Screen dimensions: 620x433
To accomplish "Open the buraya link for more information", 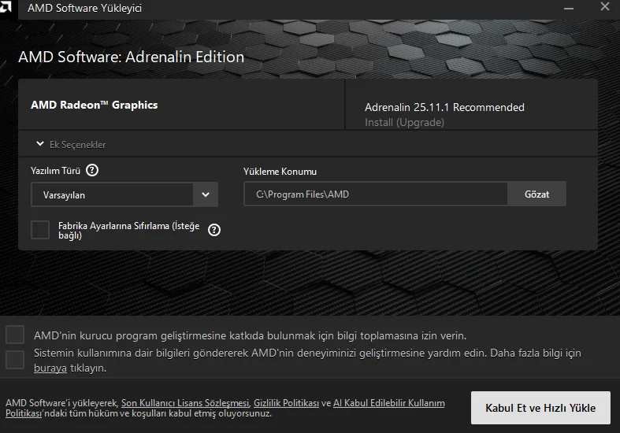I will 50,368.
